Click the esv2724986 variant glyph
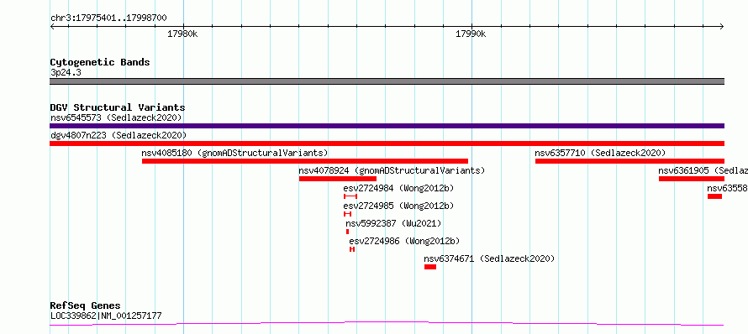 coord(352,249)
